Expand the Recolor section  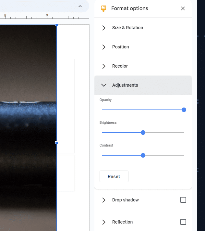click(x=143, y=66)
